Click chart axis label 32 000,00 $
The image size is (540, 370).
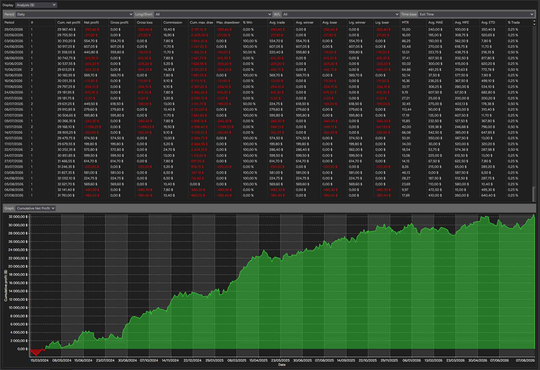pyautogui.click(x=18, y=217)
